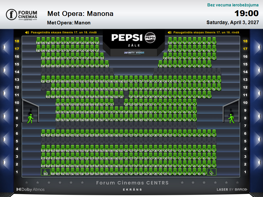Pick seat 1 in row 18
The width and height of the screenshot is (263, 197).
pos(214,41)
